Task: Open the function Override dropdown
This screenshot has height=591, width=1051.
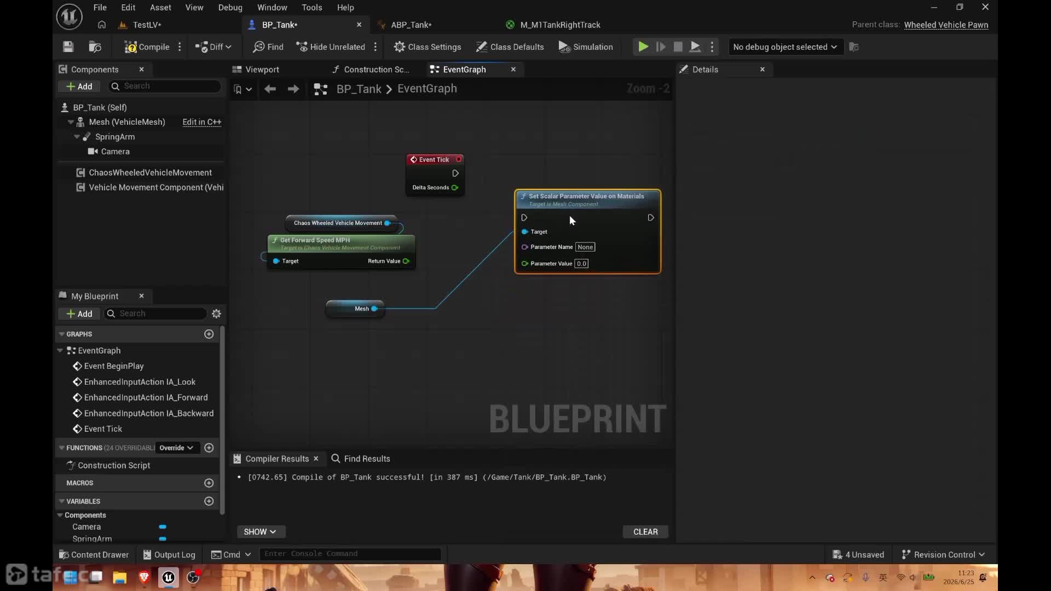Action: 176,448
